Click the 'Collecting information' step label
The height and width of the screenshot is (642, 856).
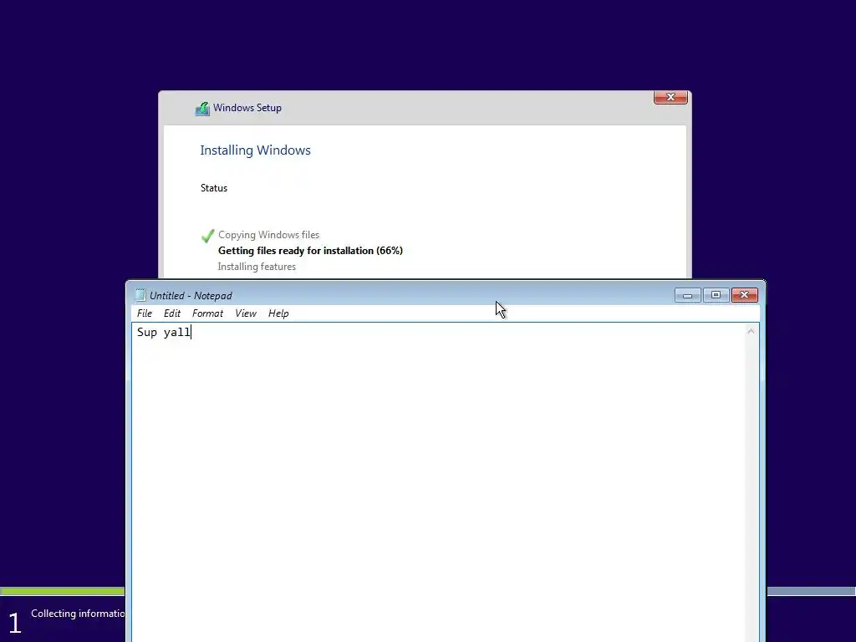click(x=78, y=614)
